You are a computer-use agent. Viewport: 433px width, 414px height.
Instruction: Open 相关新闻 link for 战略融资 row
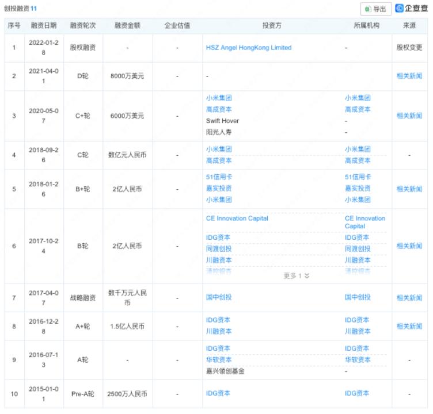pos(409,298)
